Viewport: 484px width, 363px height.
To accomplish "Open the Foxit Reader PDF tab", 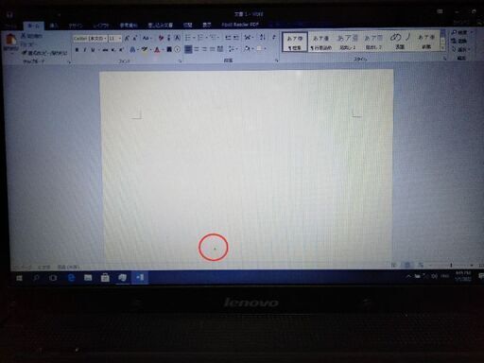I will (240, 25).
